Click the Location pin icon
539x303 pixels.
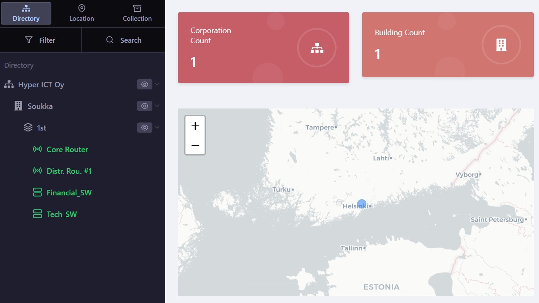(x=81, y=8)
